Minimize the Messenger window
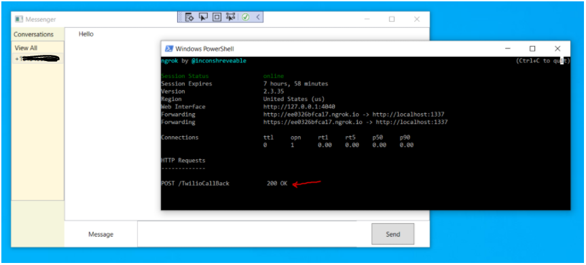The height and width of the screenshot is (265, 586). point(367,20)
